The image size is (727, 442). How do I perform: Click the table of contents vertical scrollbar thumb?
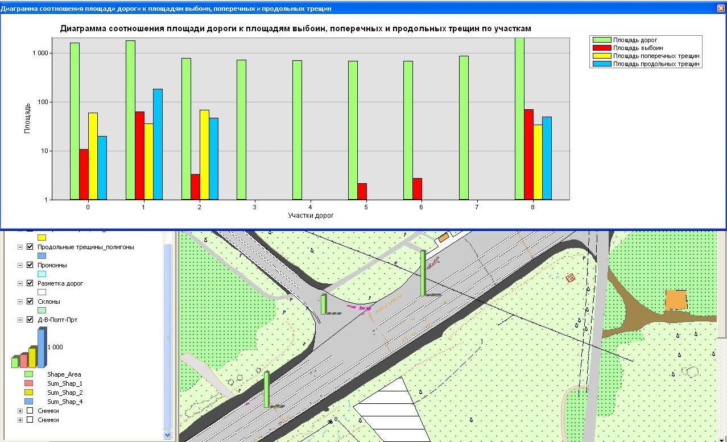[x=167, y=337]
